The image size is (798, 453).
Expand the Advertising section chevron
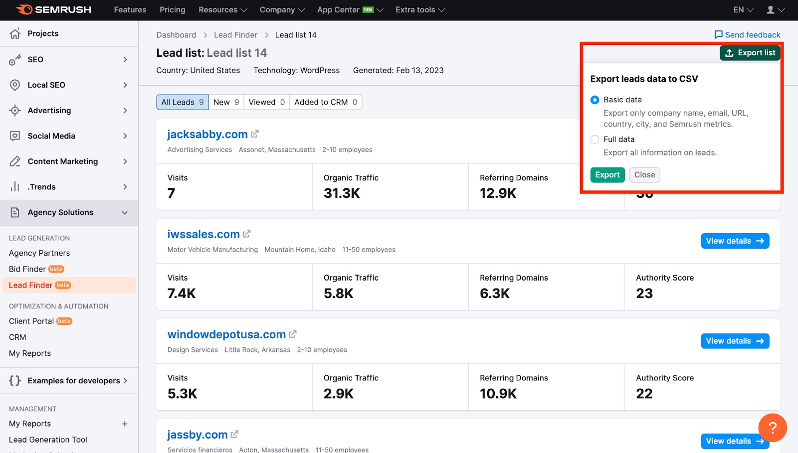[x=125, y=110]
